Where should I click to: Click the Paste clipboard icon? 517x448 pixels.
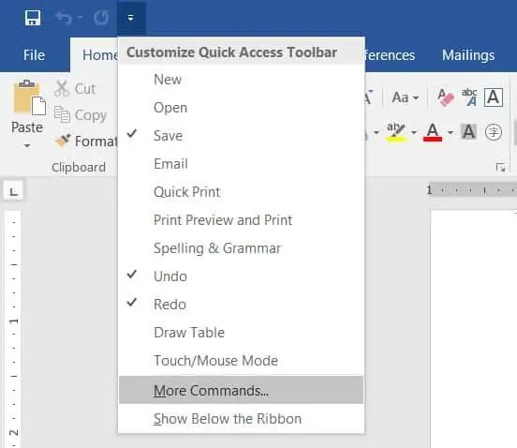(29, 98)
